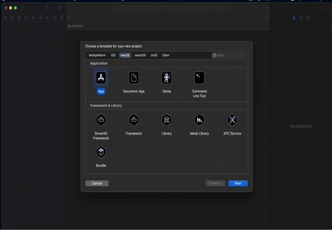Open the Project navigator folder icon
Image resolution: width=332 pixels, height=230 pixels.
click(5, 18)
